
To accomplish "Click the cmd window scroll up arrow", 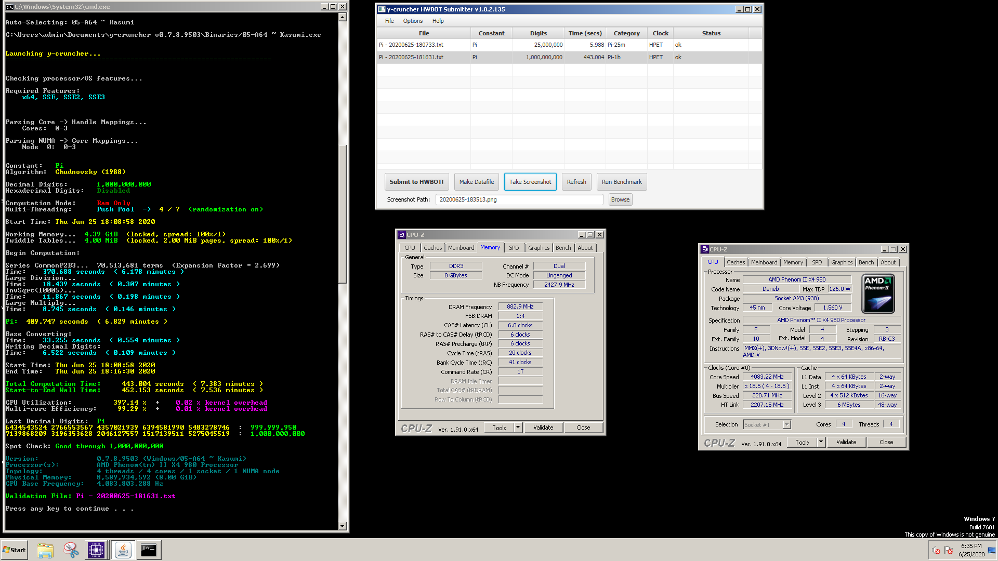I will point(342,17).
